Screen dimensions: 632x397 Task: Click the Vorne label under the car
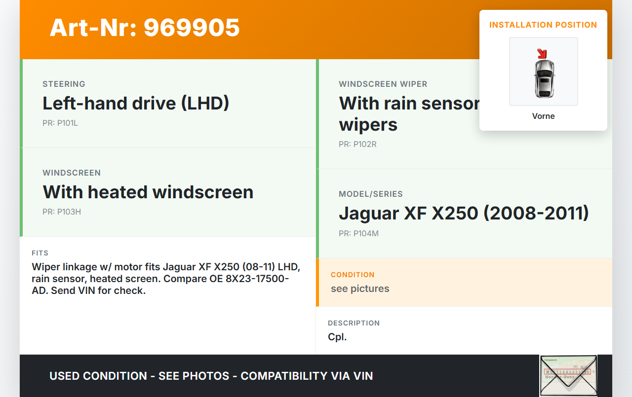pyautogui.click(x=543, y=116)
